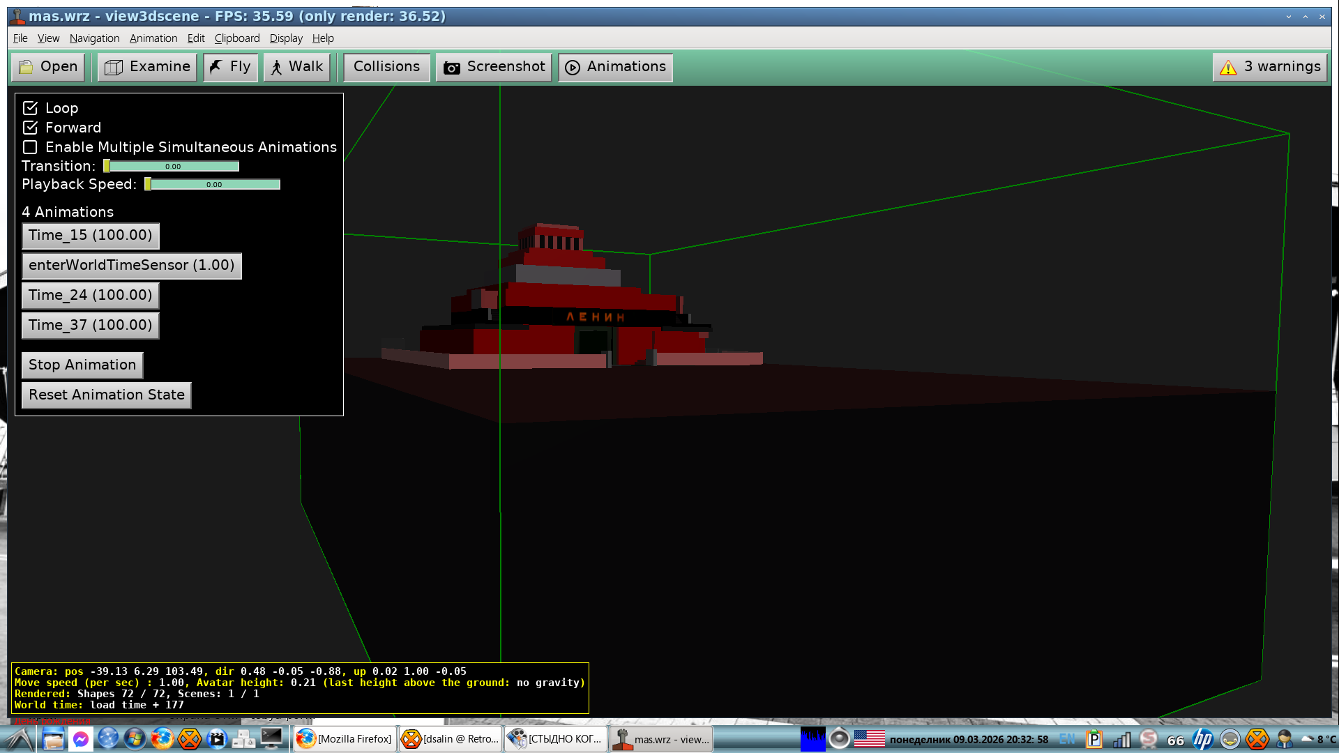This screenshot has height=753, width=1339.
Task: Expand the Animation menu
Action: point(153,38)
